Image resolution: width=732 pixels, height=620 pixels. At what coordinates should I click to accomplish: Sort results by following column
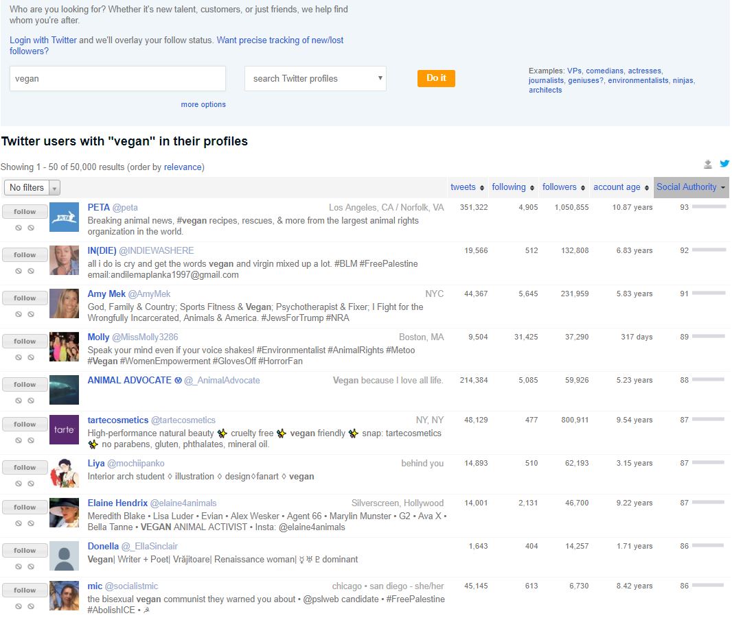(x=508, y=187)
